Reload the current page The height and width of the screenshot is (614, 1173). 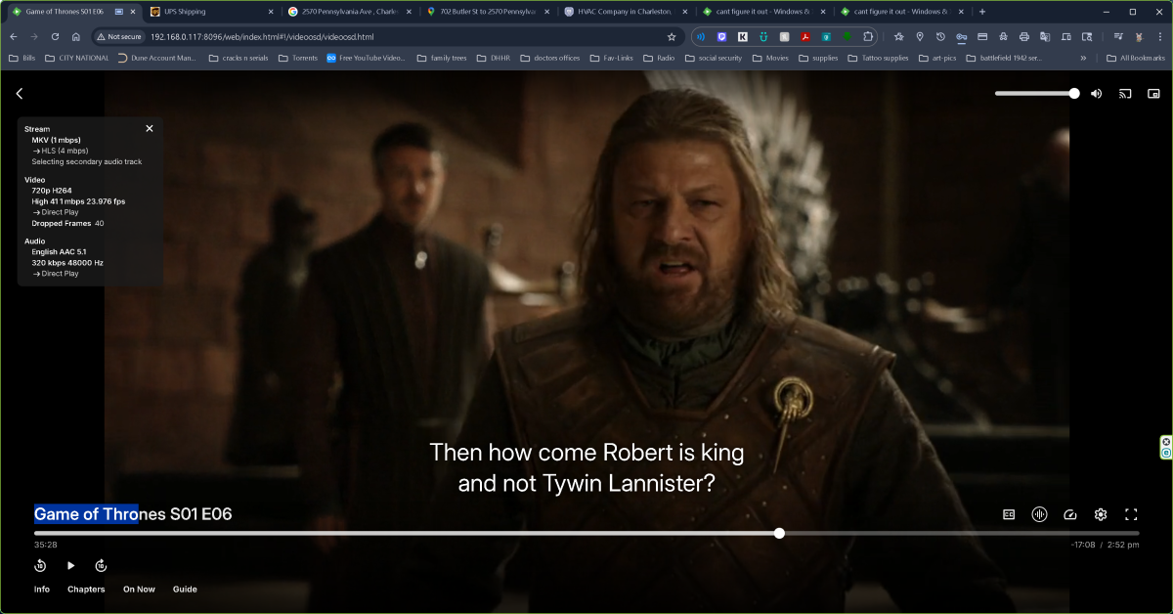pos(55,36)
